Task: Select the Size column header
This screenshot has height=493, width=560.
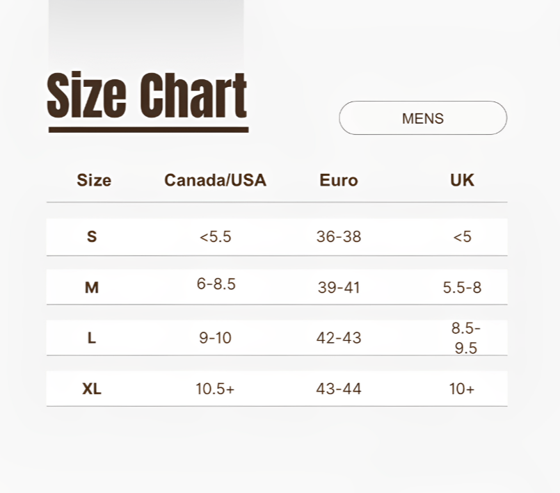Action: [x=94, y=180]
